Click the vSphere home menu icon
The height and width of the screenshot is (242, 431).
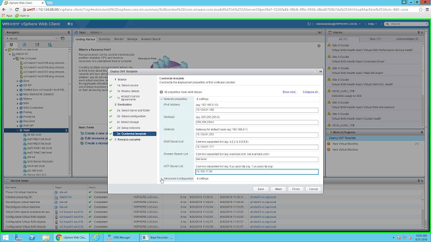pyautogui.click(x=70, y=24)
